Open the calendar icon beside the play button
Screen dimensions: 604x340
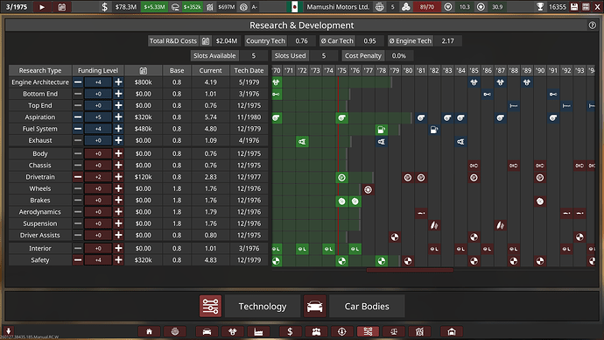(x=61, y=6)
